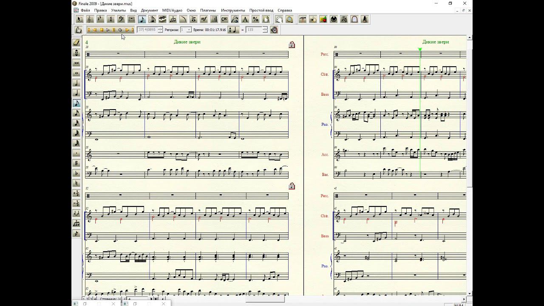This screenshot has width=544, height=306.
Task: Toggle the half step up tool
Action: coord(76,193)
